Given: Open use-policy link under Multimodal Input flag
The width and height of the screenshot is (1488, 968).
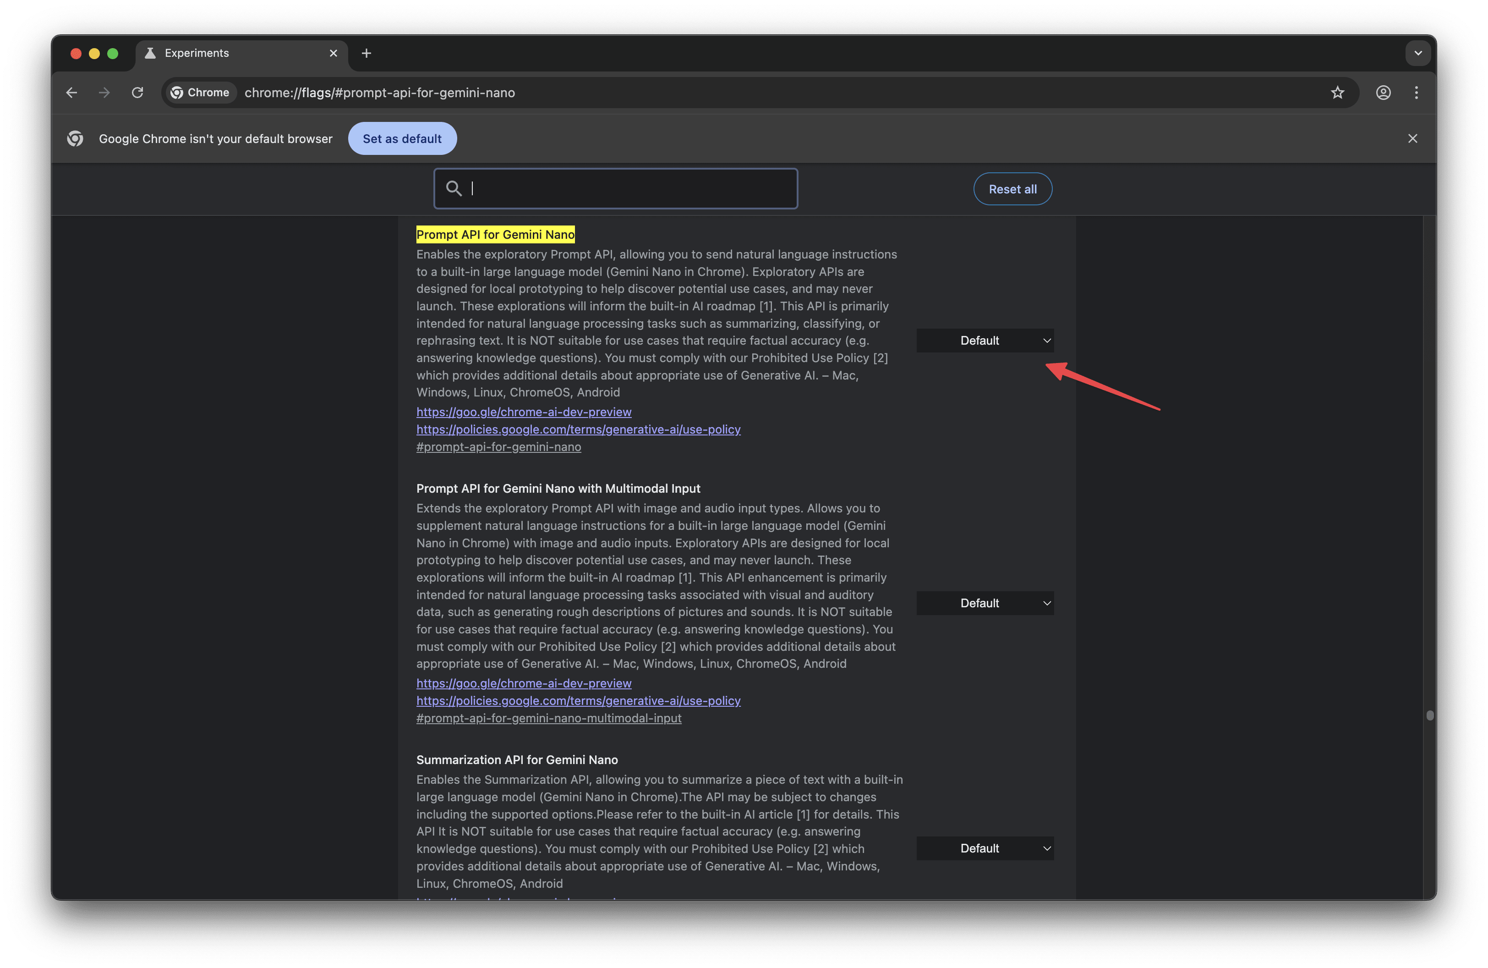Looking at the screenshot, I should (578, 700).
